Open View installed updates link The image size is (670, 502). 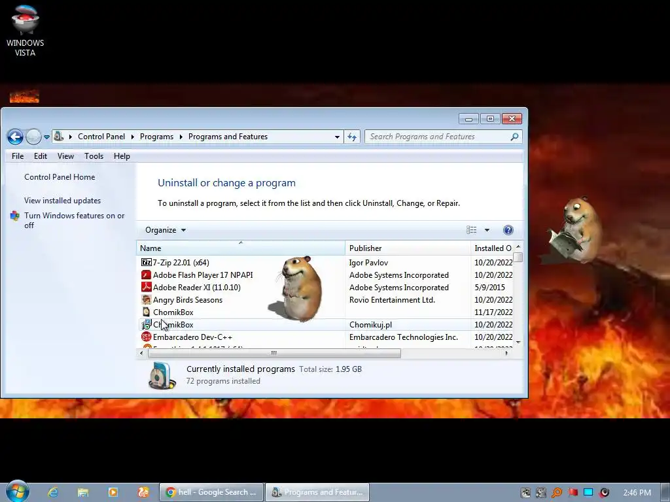click(x=62, y=201)
